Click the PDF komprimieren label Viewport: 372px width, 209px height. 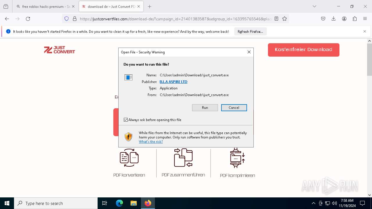237,175
